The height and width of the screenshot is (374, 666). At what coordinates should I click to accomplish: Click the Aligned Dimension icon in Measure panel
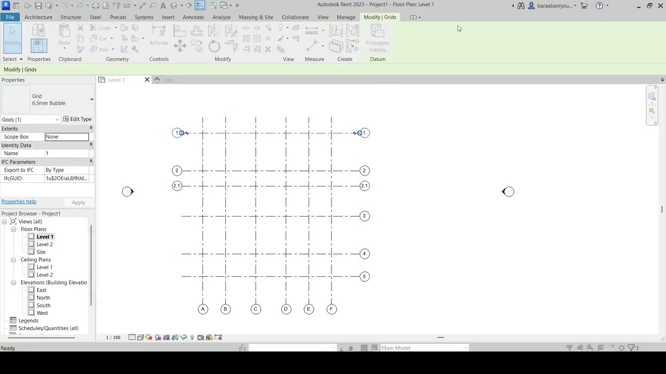coord(312,46)
